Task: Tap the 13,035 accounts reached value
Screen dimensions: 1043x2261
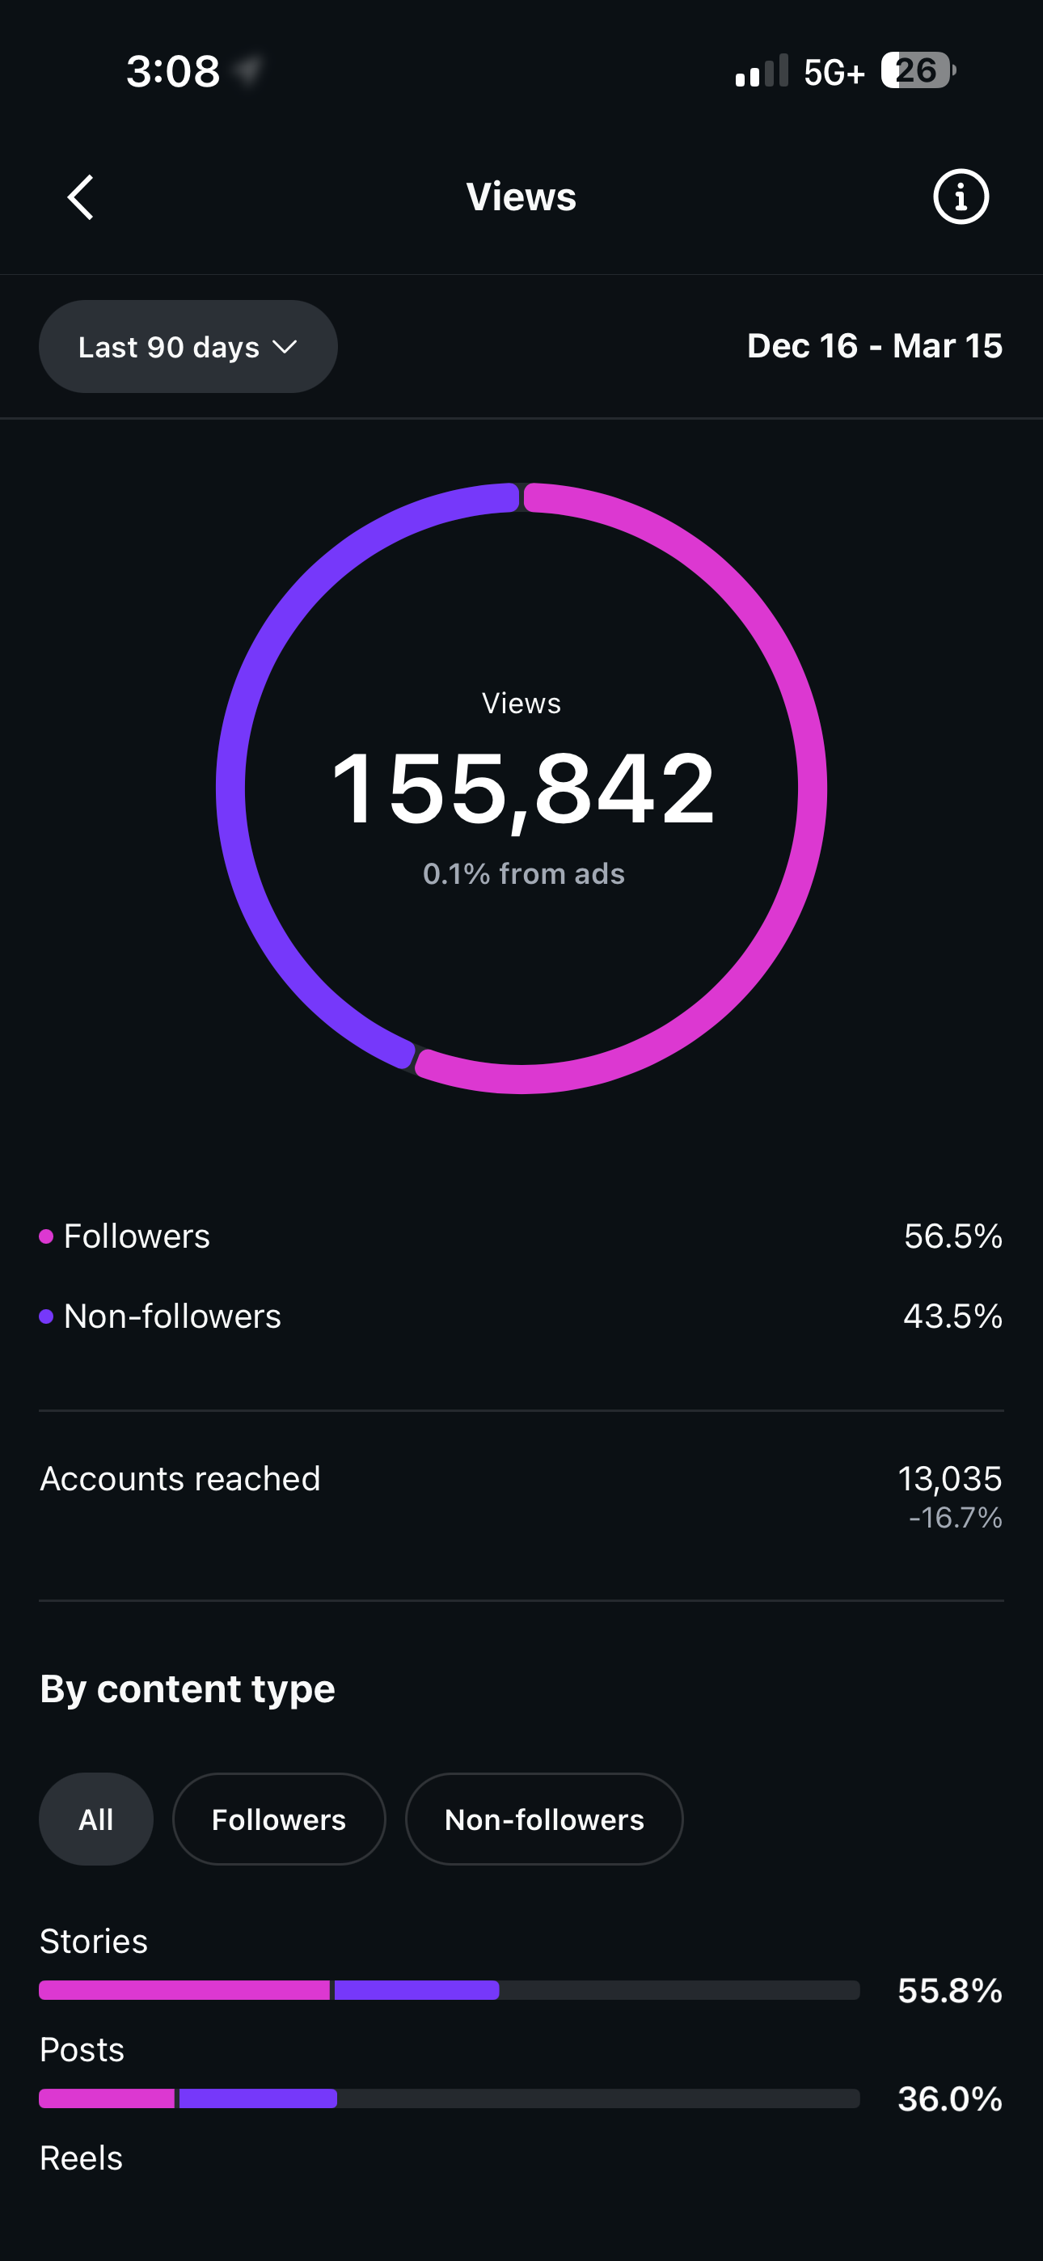Action: 950,1479
